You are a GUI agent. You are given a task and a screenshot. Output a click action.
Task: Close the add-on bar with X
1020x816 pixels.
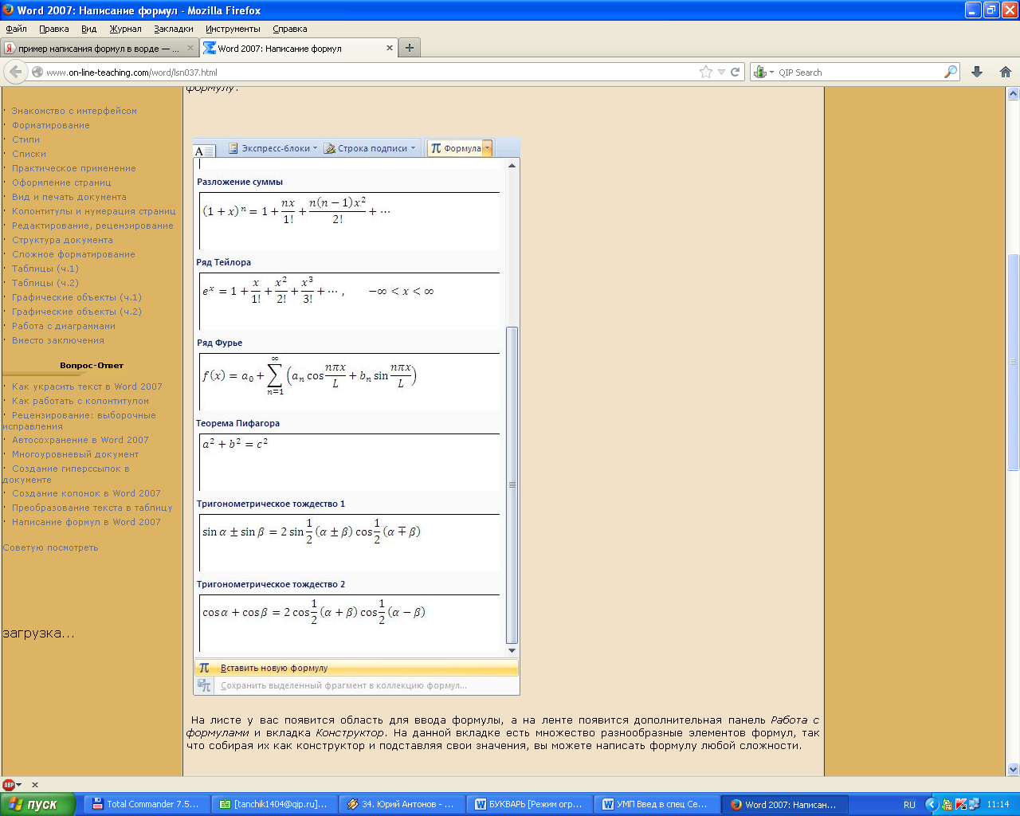pos(35,785)
